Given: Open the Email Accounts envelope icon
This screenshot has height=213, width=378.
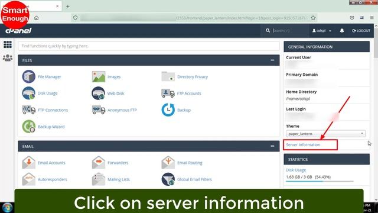Looking at the screenshot, I should [29, 163].
